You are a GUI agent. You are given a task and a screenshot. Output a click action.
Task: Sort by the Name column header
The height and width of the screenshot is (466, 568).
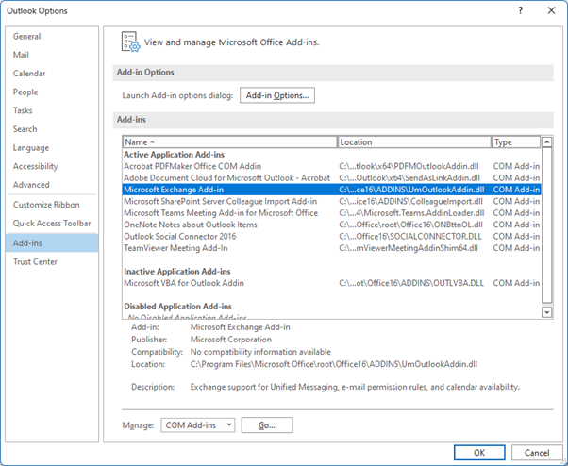[x=230, y=141]
